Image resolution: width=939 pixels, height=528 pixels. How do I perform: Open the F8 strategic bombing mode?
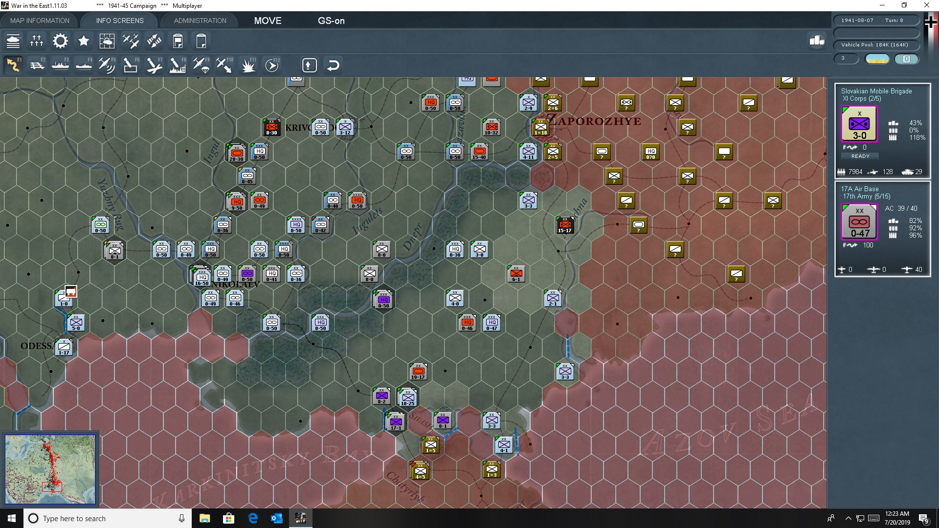point(177,65)
